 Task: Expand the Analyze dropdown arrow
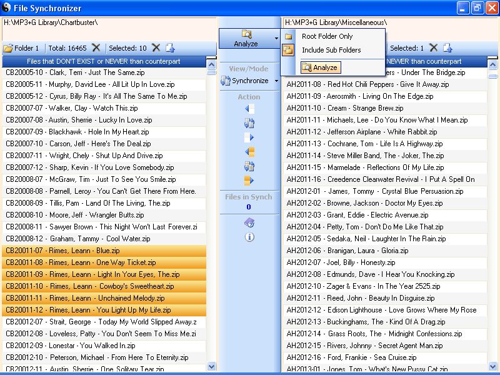click(276, 39)
